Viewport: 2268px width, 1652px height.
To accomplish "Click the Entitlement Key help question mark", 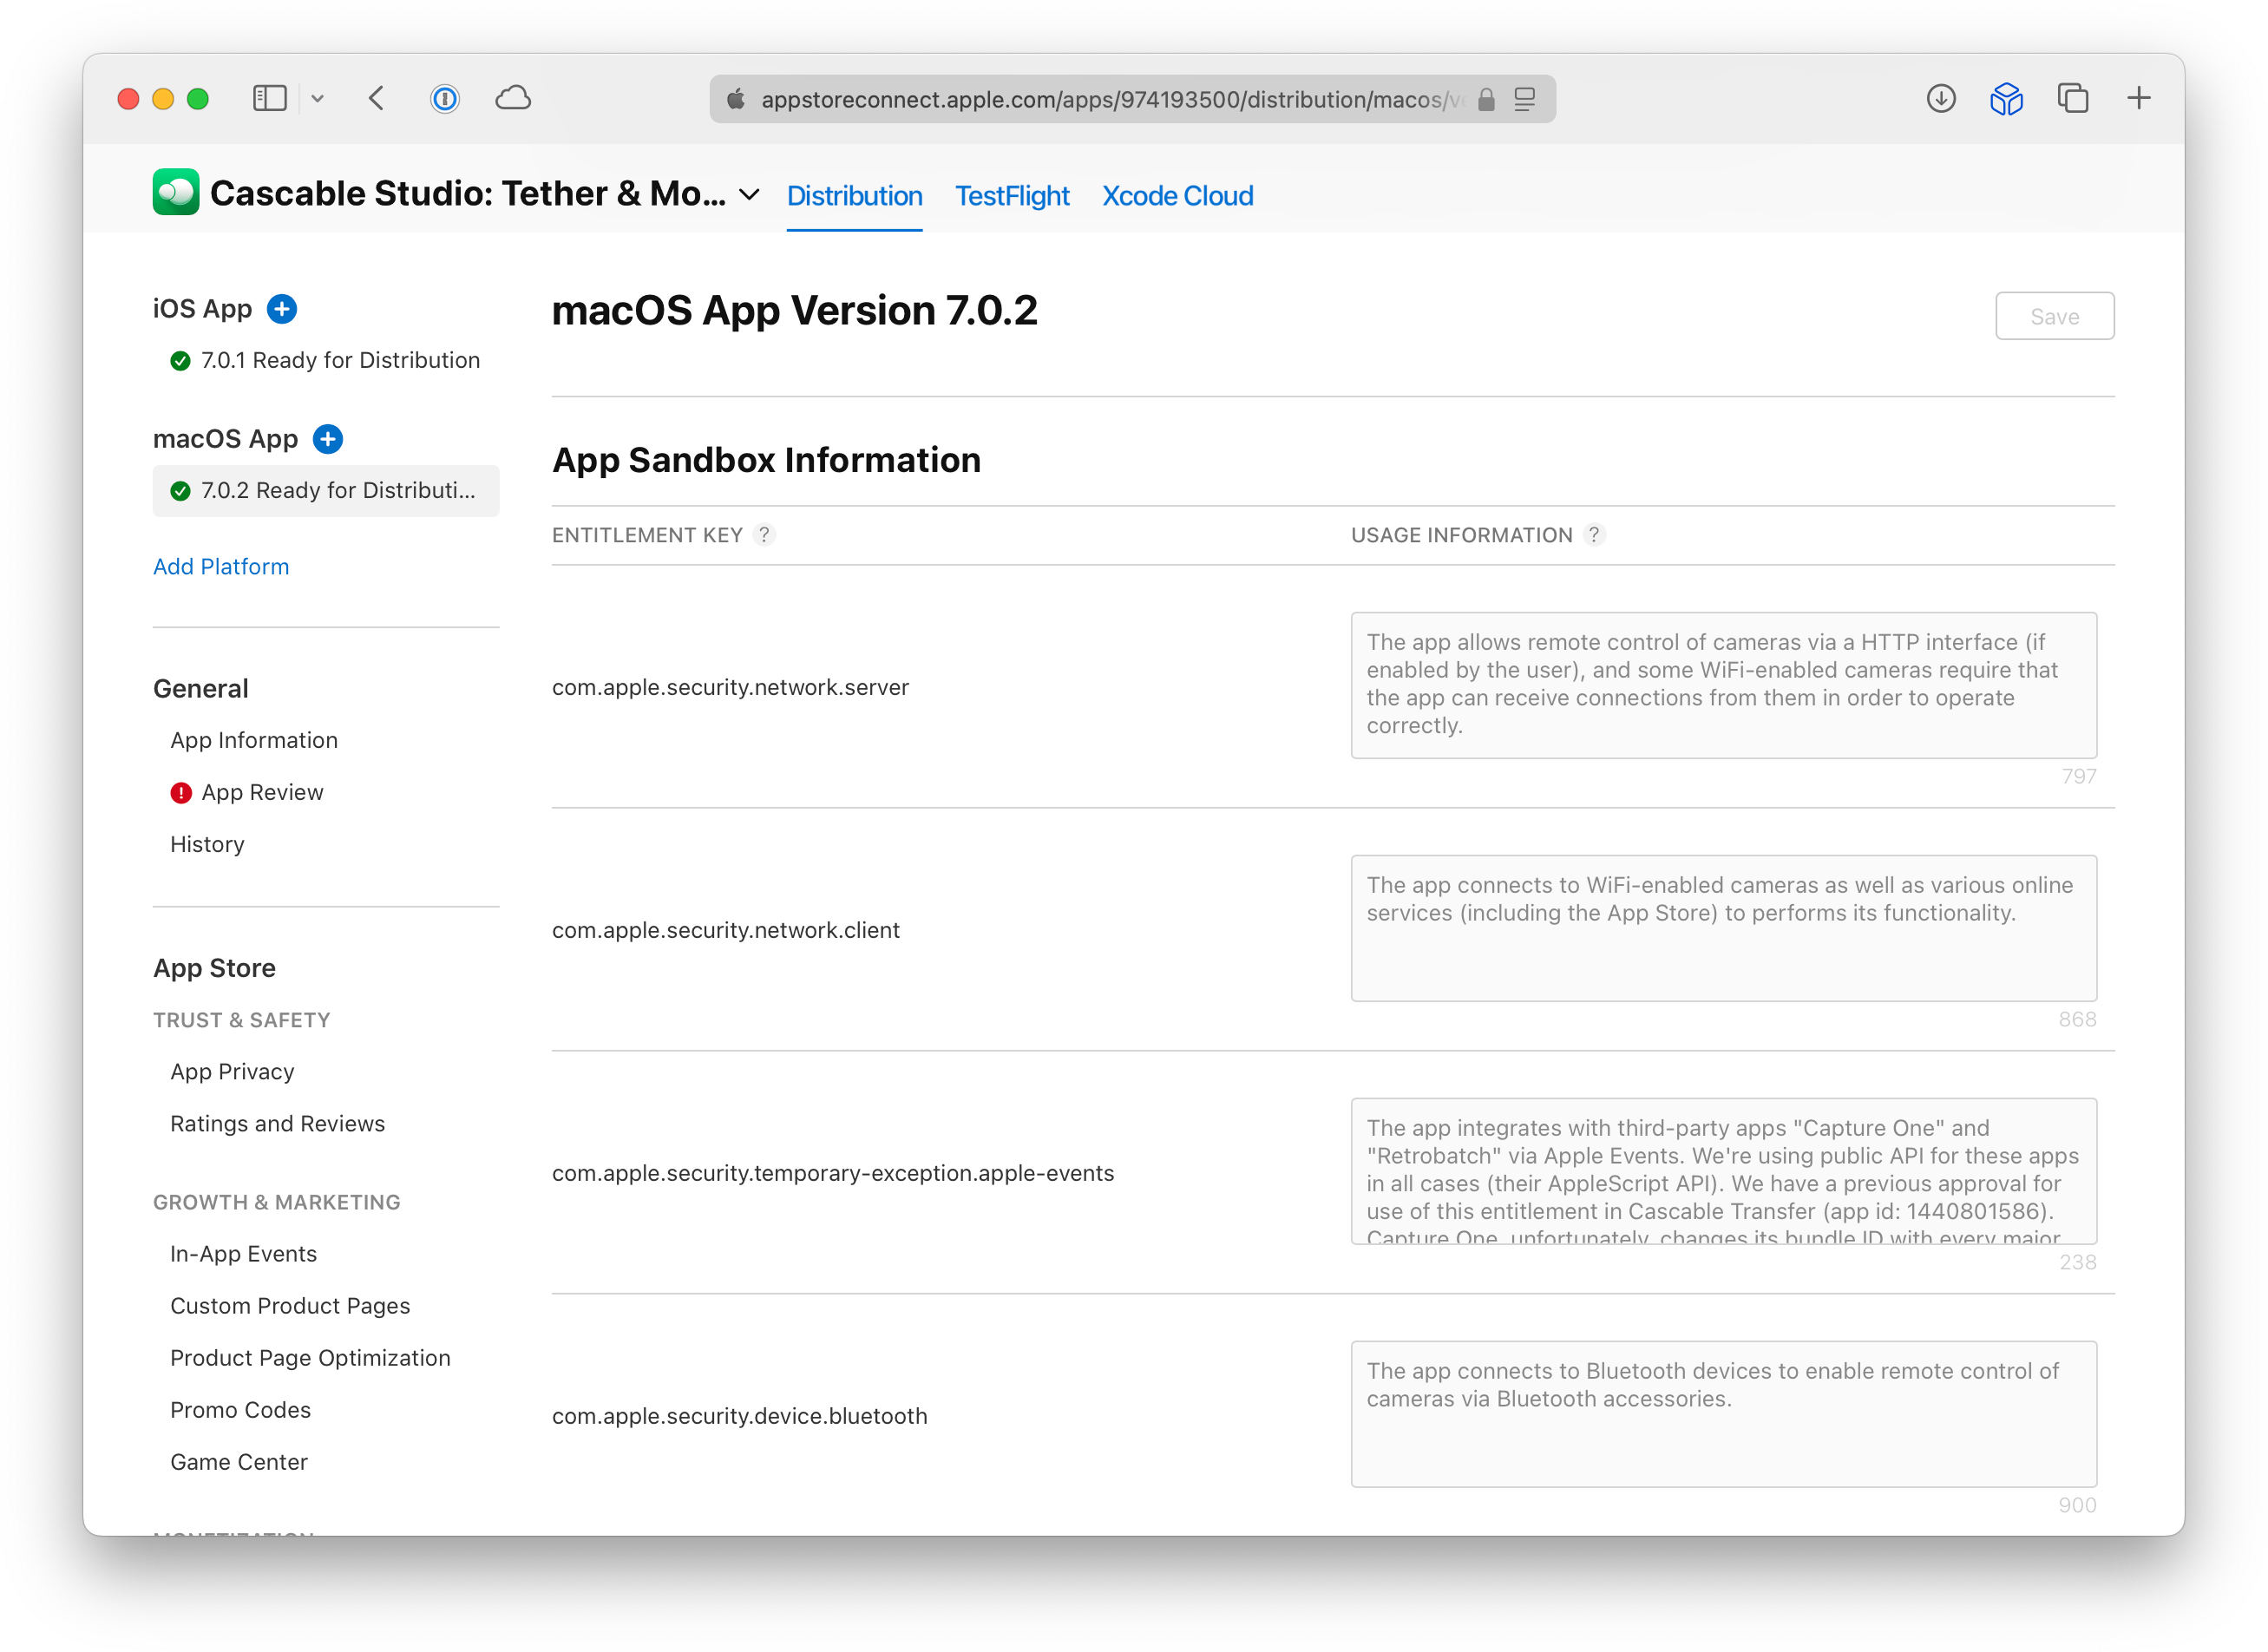I will [764, 535].
